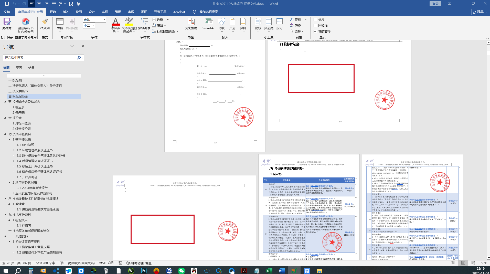Enable the 标尺 ruler checkbox
The image size is (490, 274).
(315, 19)
